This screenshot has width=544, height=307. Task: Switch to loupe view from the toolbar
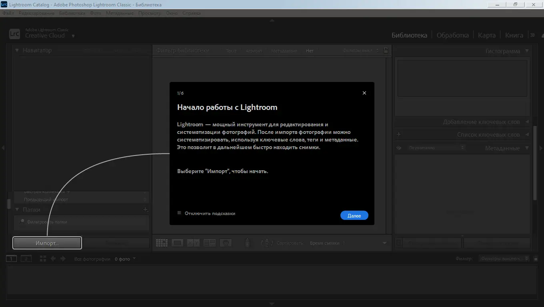tap(177, 243)
